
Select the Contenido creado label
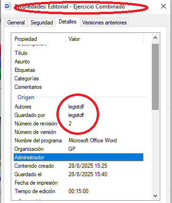pyautogui.click(x=34, y=166)
